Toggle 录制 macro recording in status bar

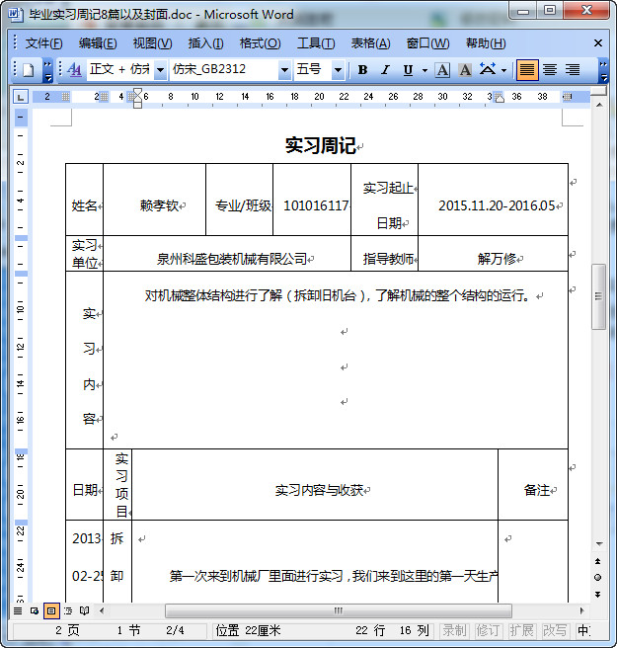point(455,630)
